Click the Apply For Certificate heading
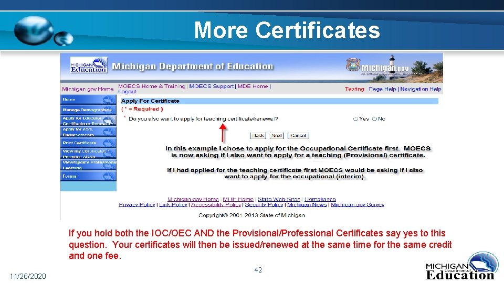The image size is (504, 283). [150, 101]
